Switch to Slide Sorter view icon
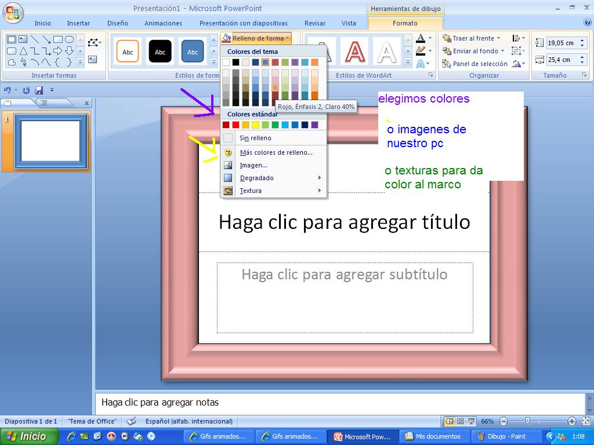 click(460, 421)
